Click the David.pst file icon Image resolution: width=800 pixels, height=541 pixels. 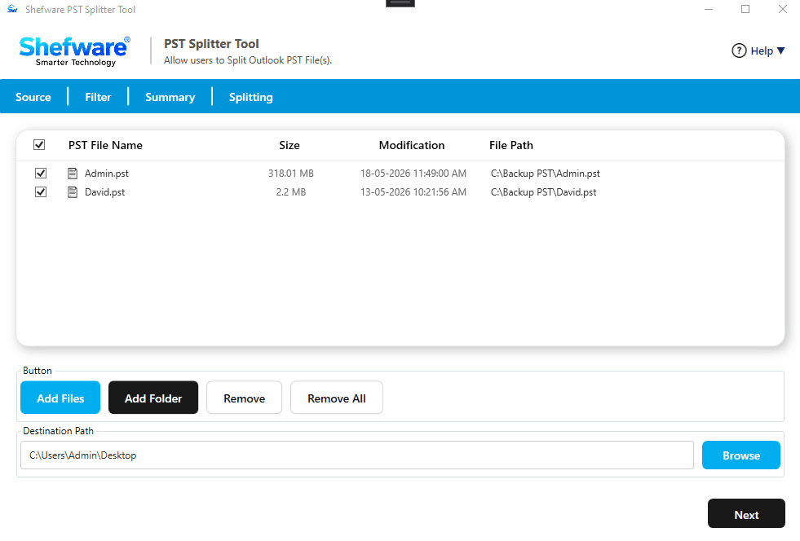click(73, 192)
